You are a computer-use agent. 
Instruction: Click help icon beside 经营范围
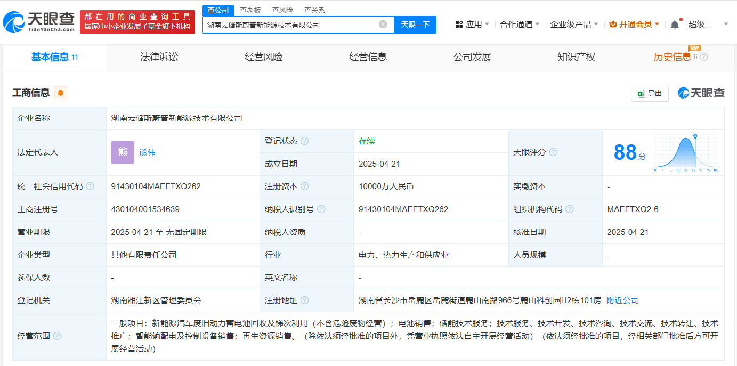(x=57, y=336)
